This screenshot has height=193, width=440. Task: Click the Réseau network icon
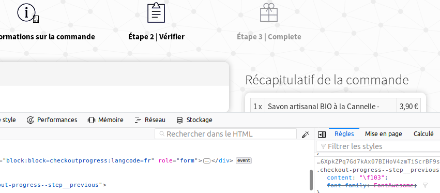(138, 120)
